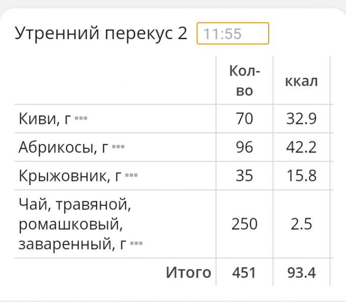Screen dimensions: 346x302
Task: Click the Итого total quantity 451
Action: tap(245, 273)
